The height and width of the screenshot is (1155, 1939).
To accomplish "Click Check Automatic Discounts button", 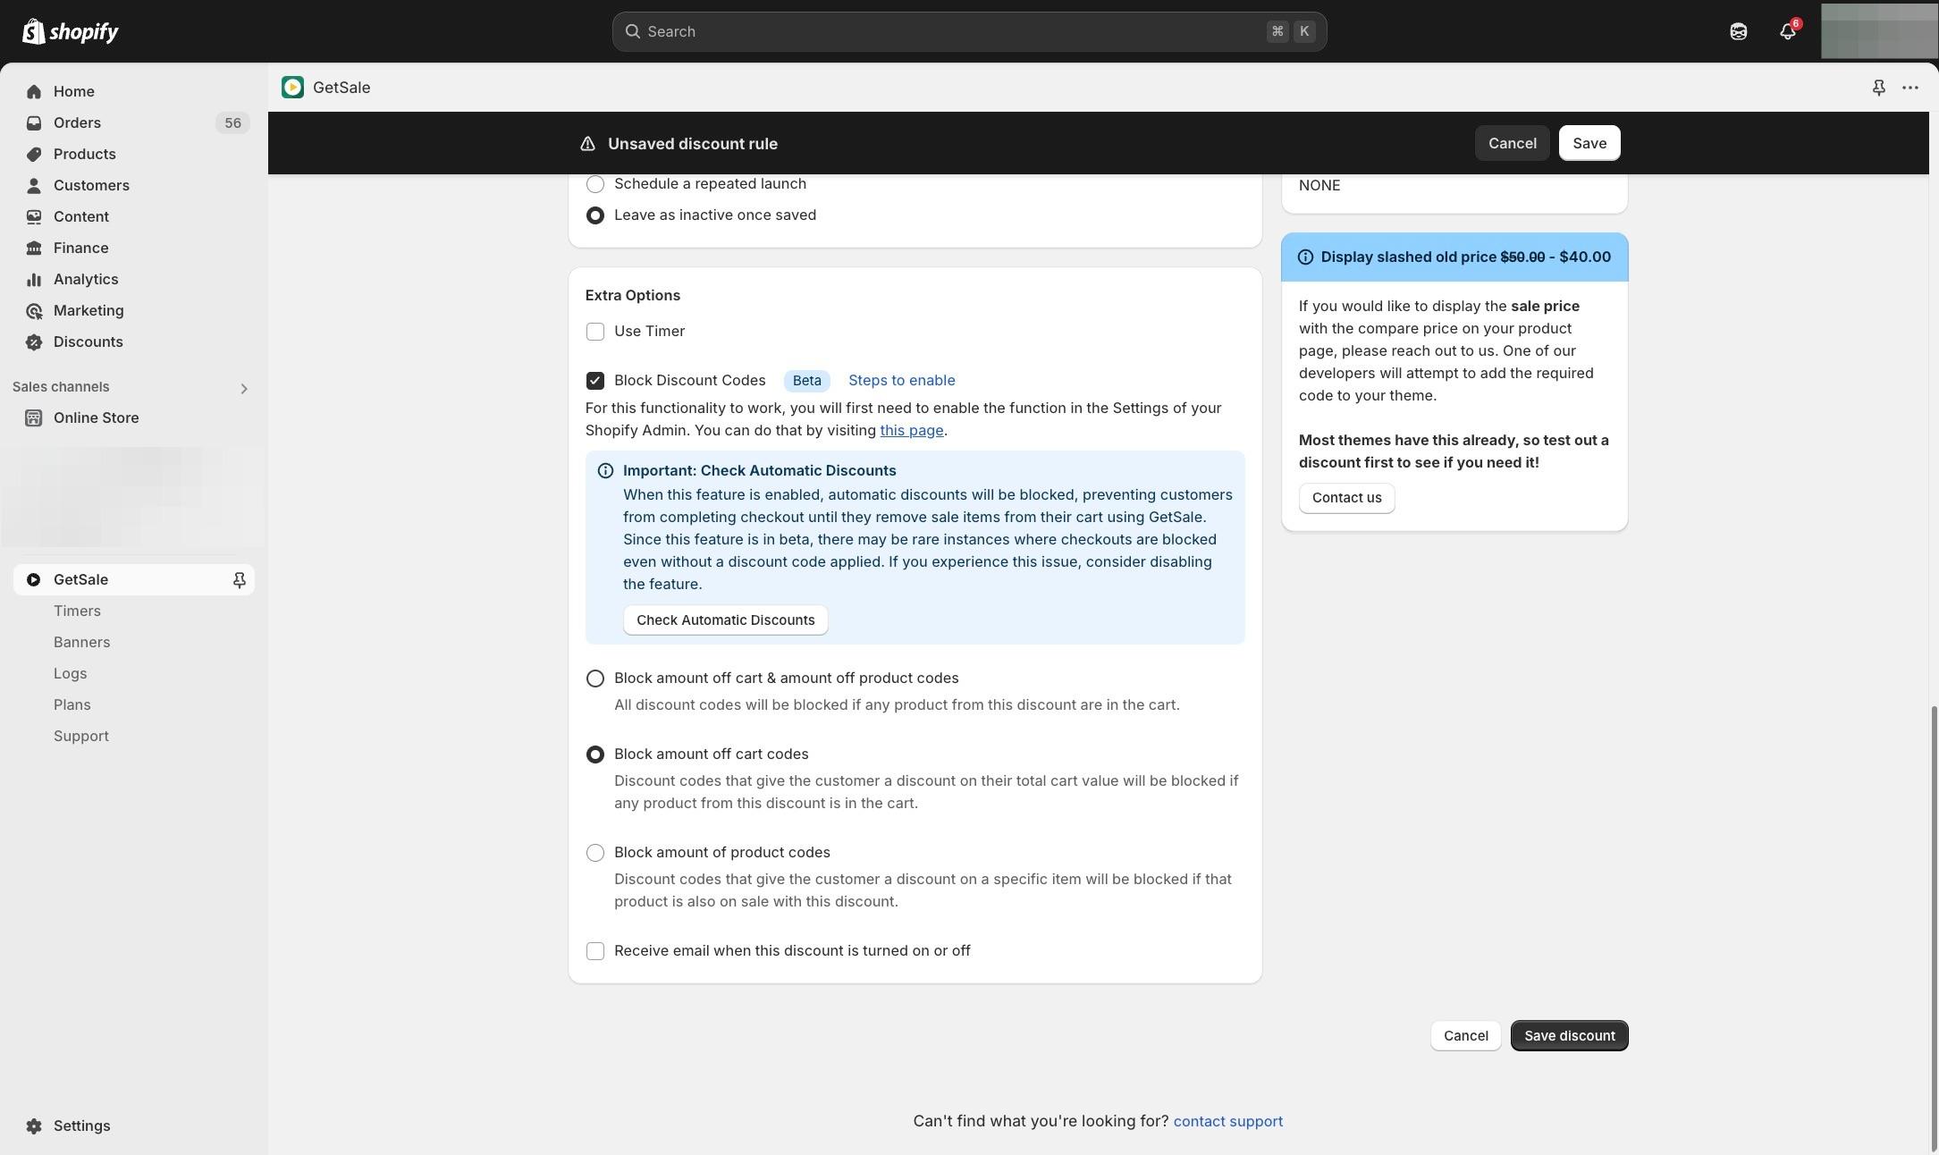I will point(725,620).
